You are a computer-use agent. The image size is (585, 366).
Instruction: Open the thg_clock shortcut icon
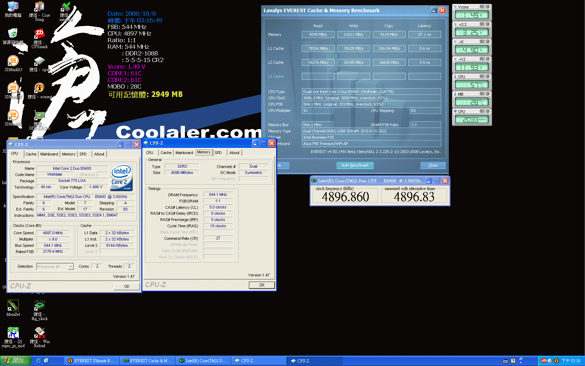click(39, 310)
